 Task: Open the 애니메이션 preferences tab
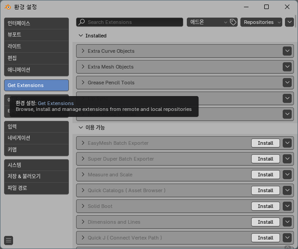click(x=36, y=70)
